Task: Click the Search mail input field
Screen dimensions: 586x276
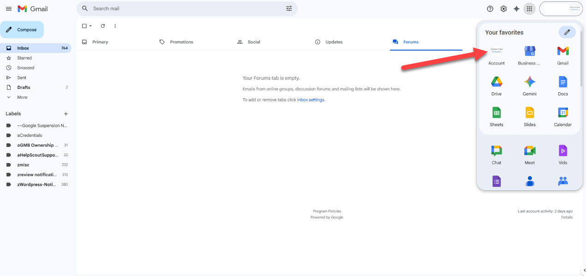Action: [184, 9]
